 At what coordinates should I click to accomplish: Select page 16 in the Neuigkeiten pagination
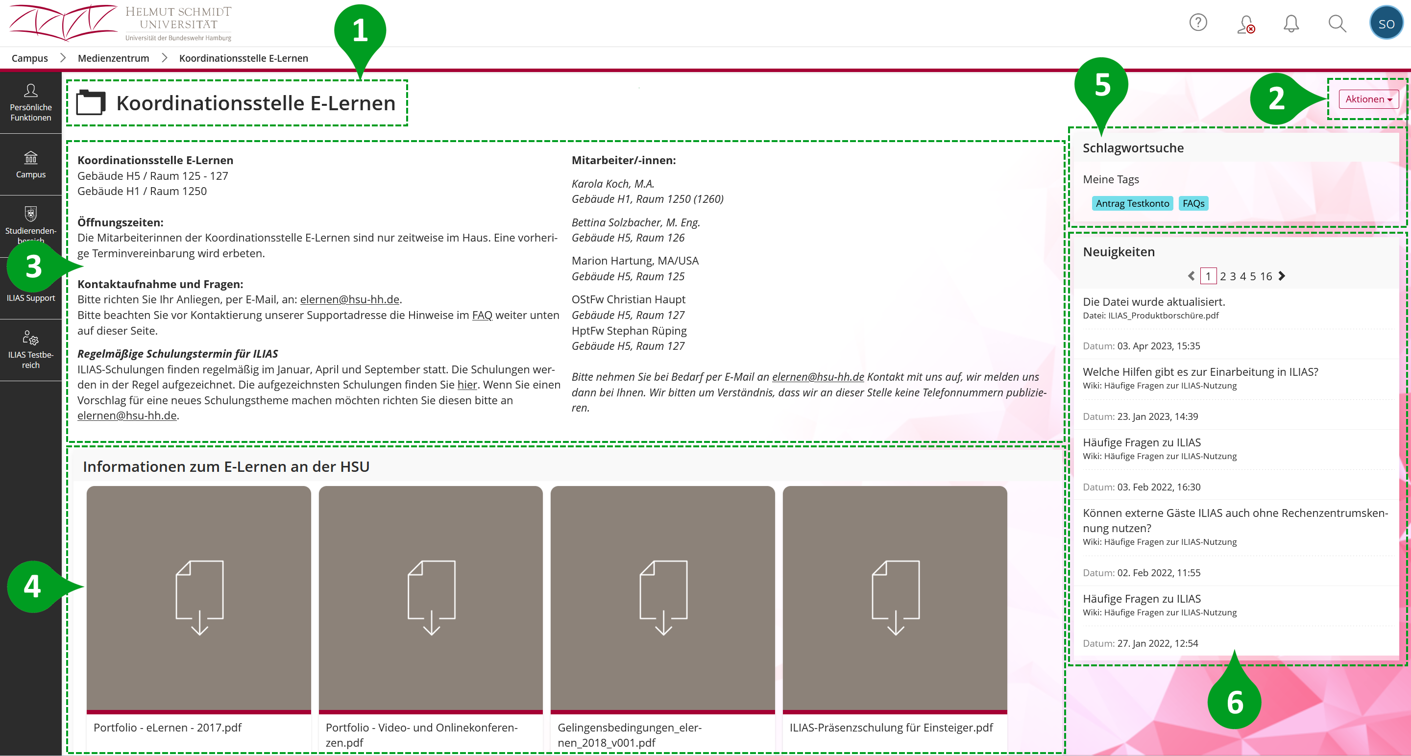1266,276
